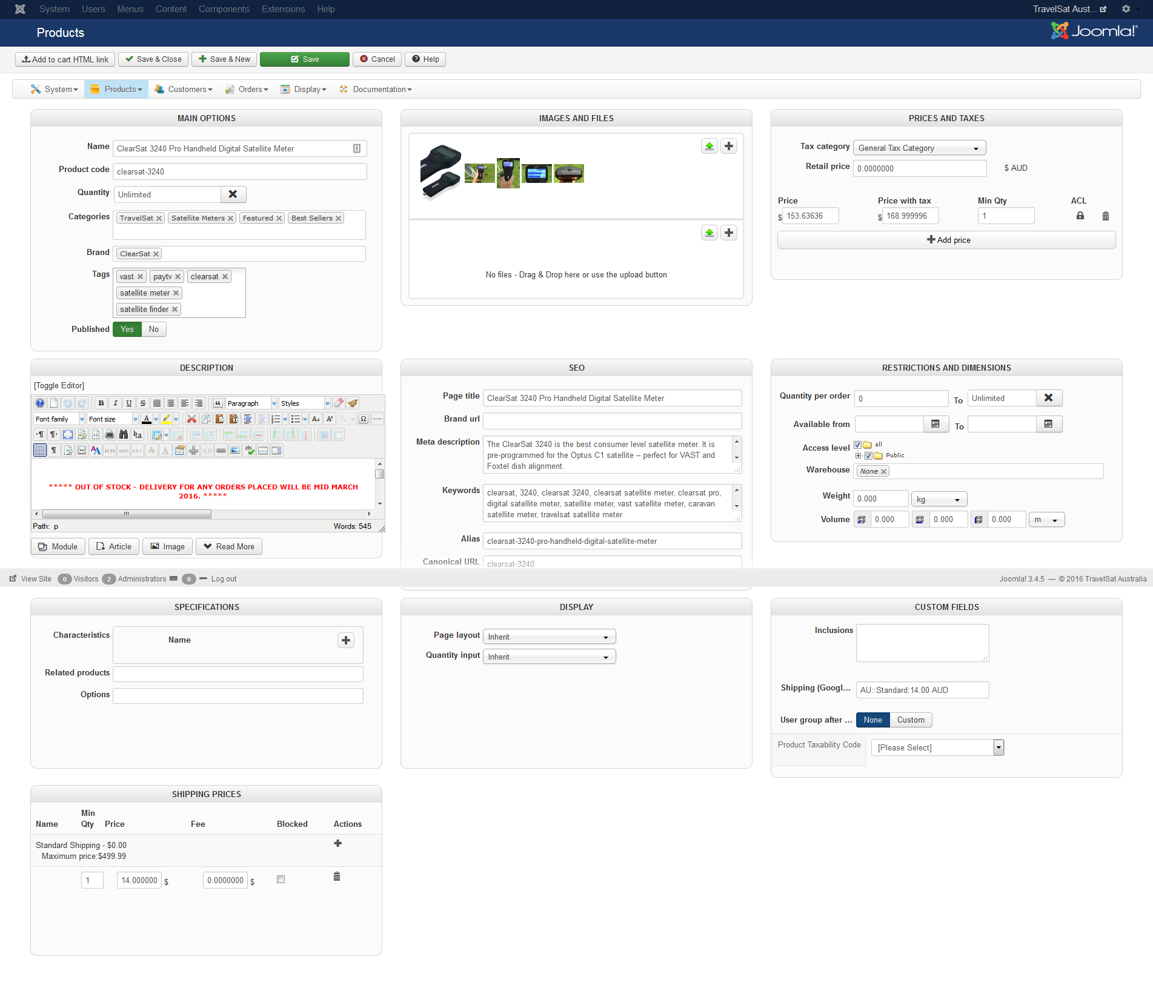This screenshot has width=1153, height=997.
Task: Select Custom for User group after purchase
Action: coord(911,720)
